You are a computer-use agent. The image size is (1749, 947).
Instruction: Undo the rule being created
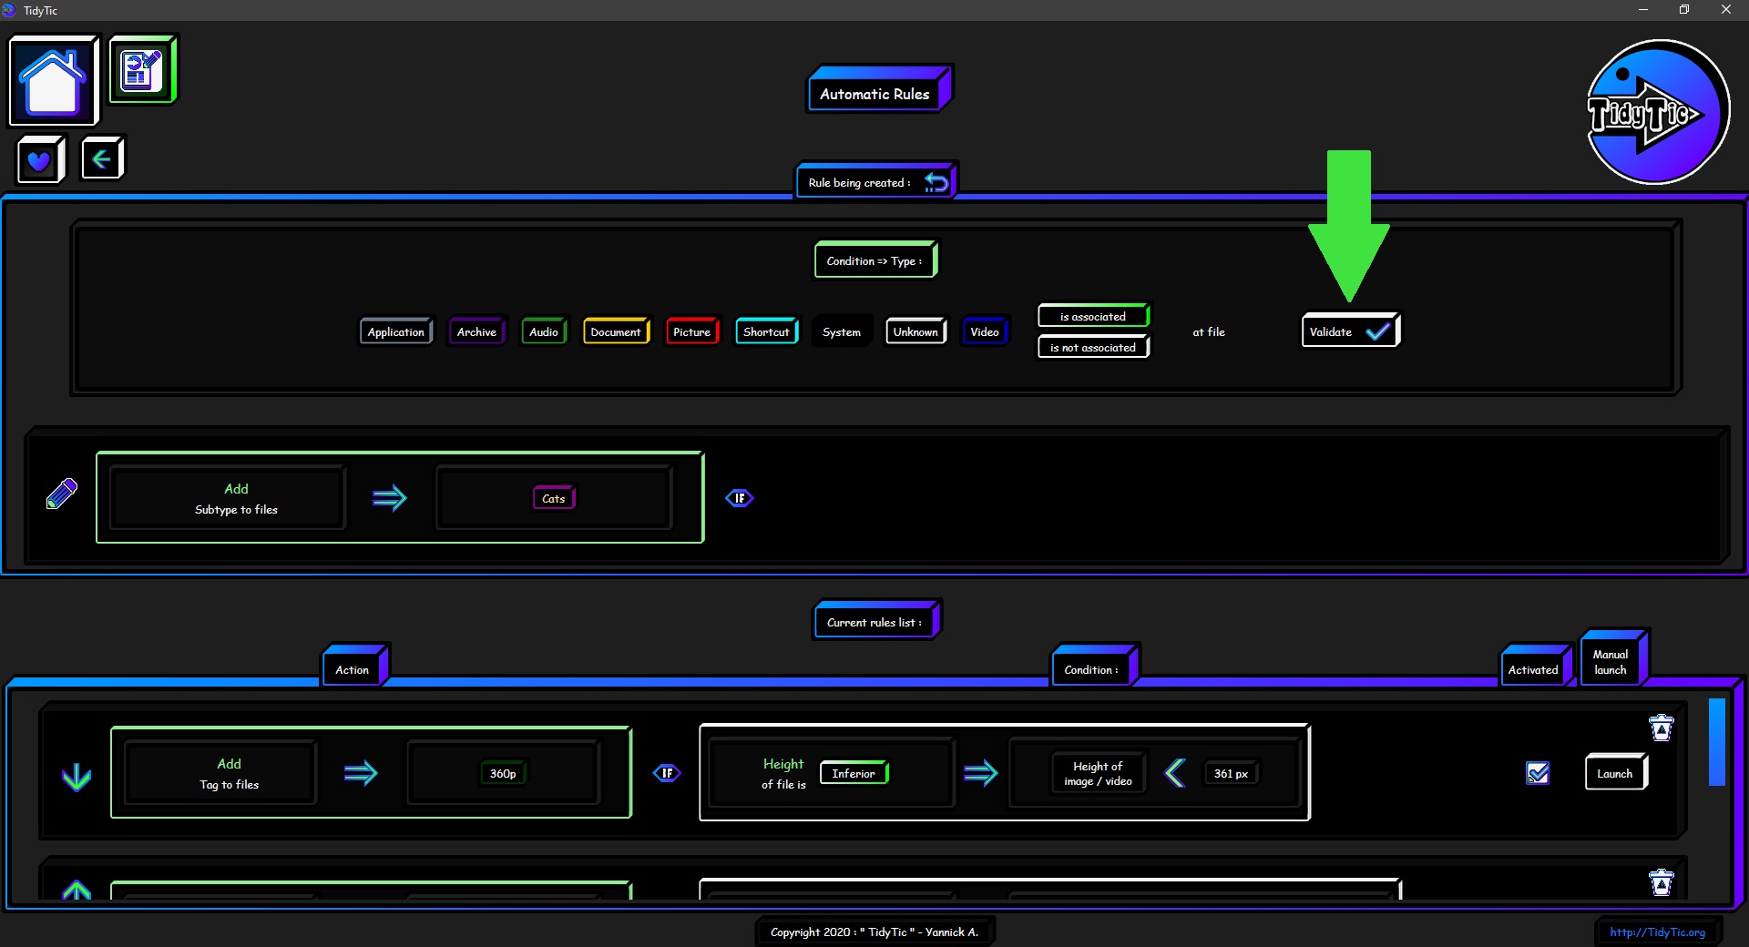point(936,183)
